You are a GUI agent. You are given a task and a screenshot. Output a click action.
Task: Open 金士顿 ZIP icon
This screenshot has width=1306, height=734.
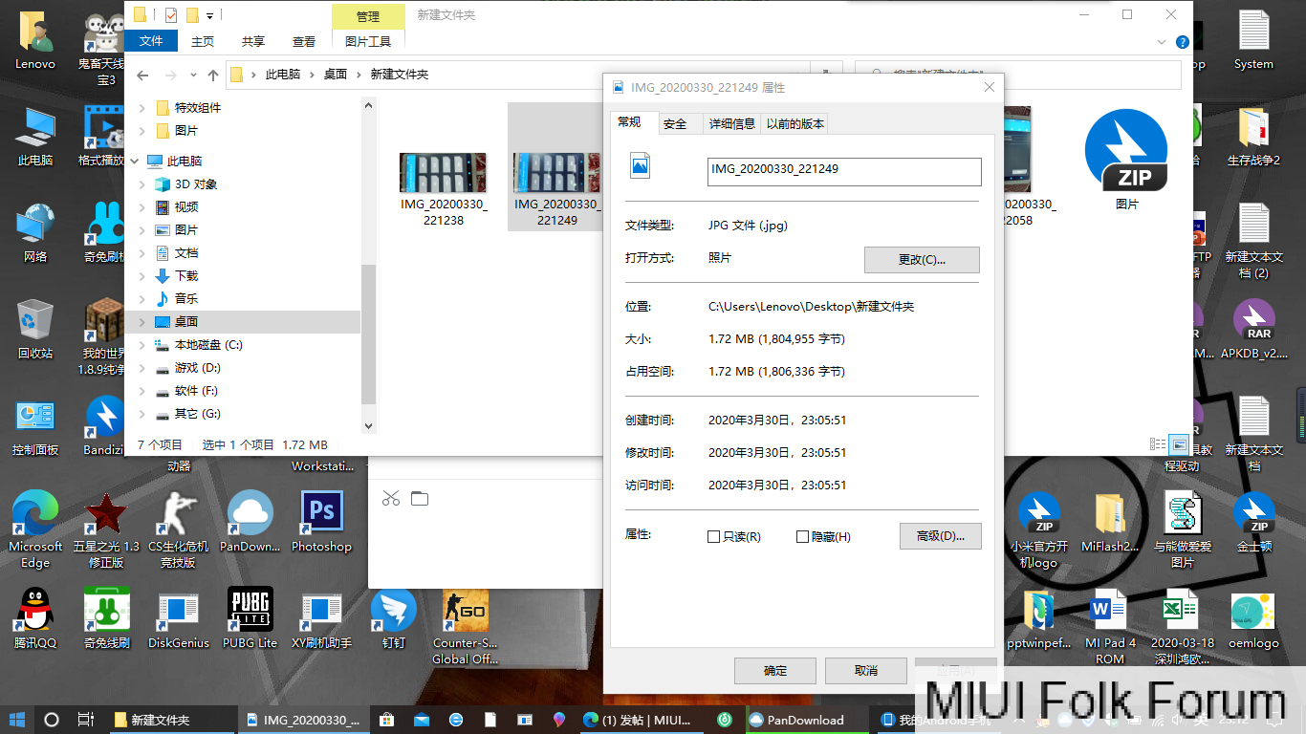coord(1253,522)
